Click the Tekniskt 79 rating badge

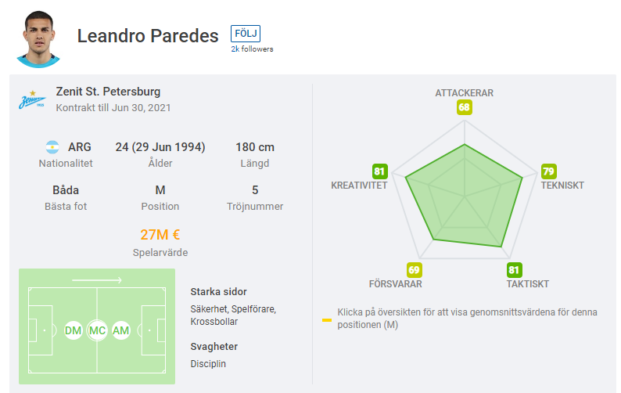[x=548, y=171]
